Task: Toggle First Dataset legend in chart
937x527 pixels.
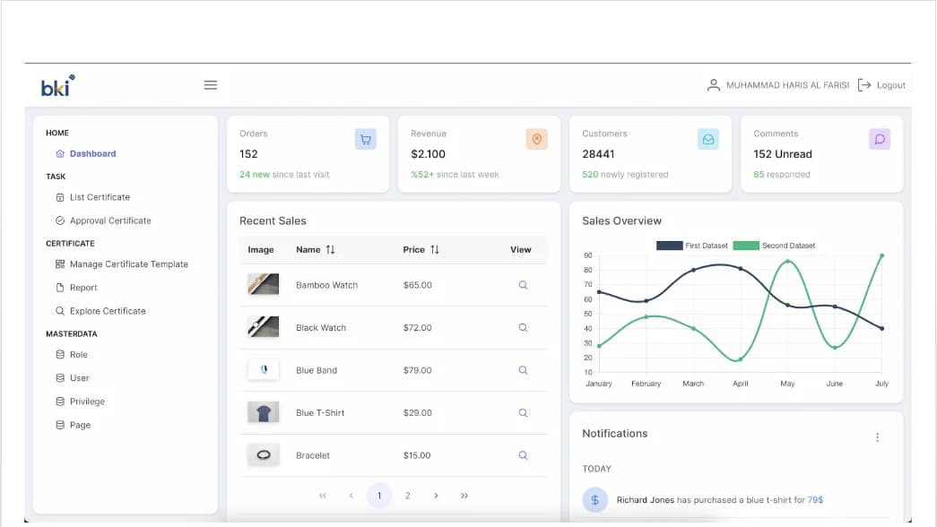Action: click(x=692, y=246)
